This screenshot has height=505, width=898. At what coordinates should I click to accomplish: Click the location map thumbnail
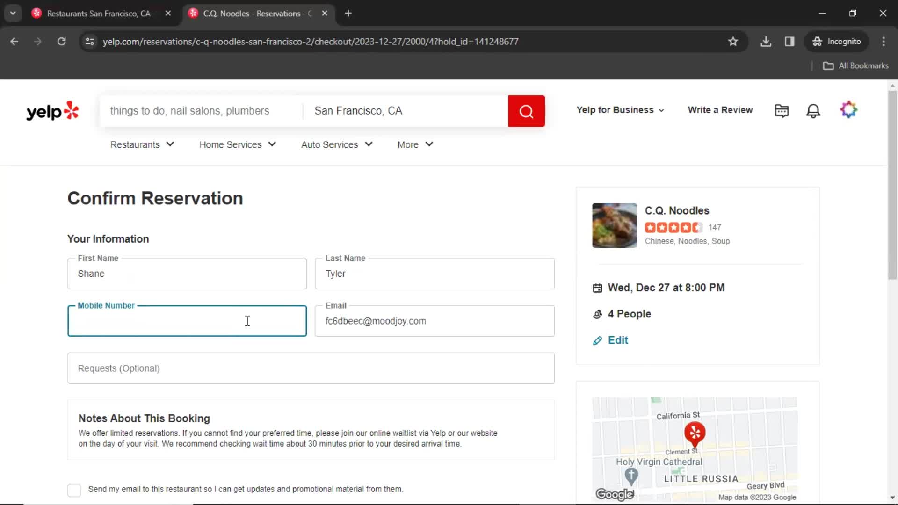695,450
